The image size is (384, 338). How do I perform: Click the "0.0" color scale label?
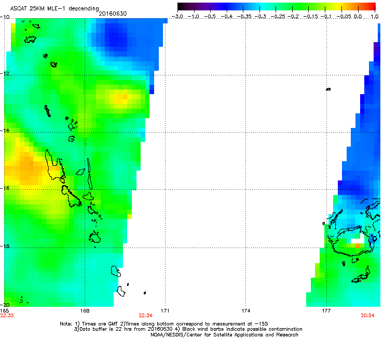[x=358, y=17]
